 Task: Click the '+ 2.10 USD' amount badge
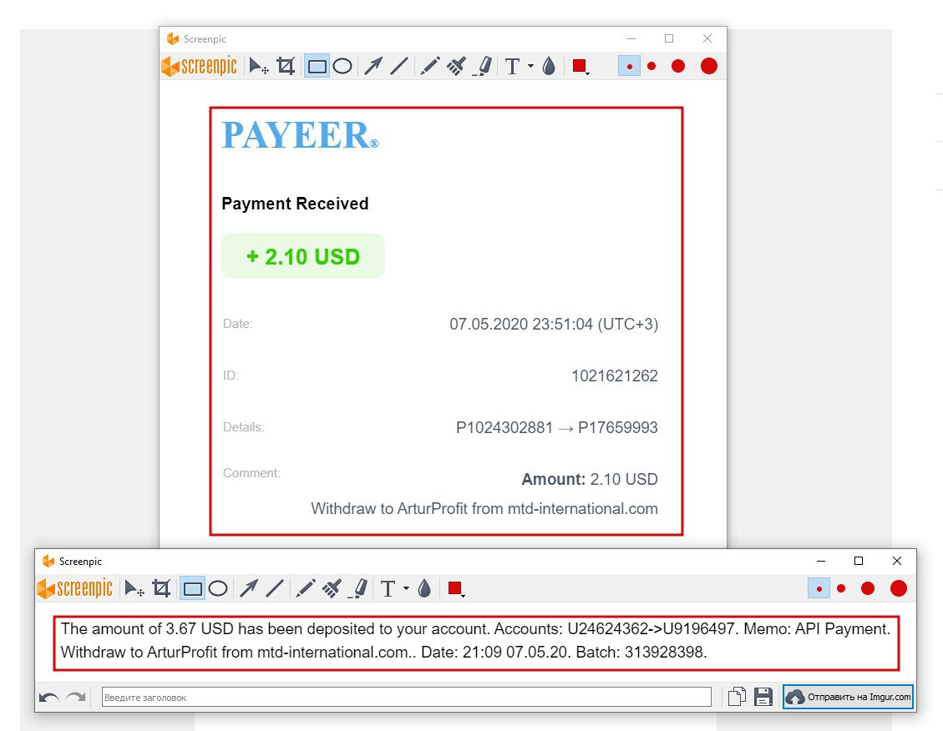303,256
